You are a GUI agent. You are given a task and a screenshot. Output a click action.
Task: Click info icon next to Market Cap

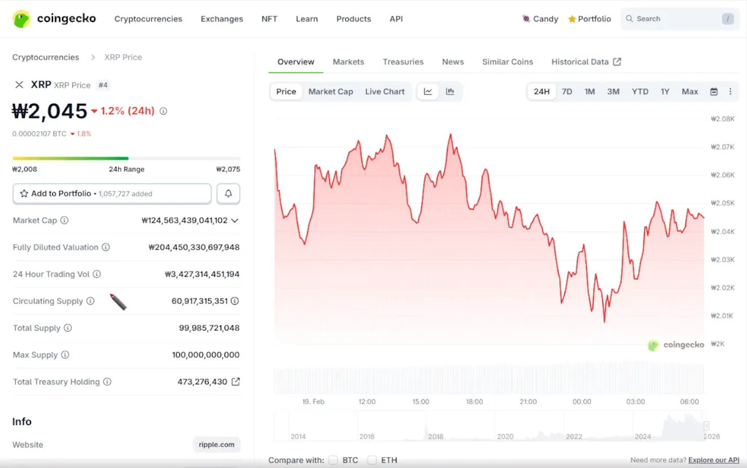tap(64, 220)
